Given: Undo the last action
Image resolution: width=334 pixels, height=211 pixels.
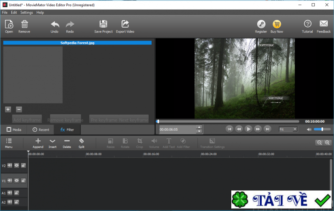Looking at the screenshot, I should tap(55, 24).
